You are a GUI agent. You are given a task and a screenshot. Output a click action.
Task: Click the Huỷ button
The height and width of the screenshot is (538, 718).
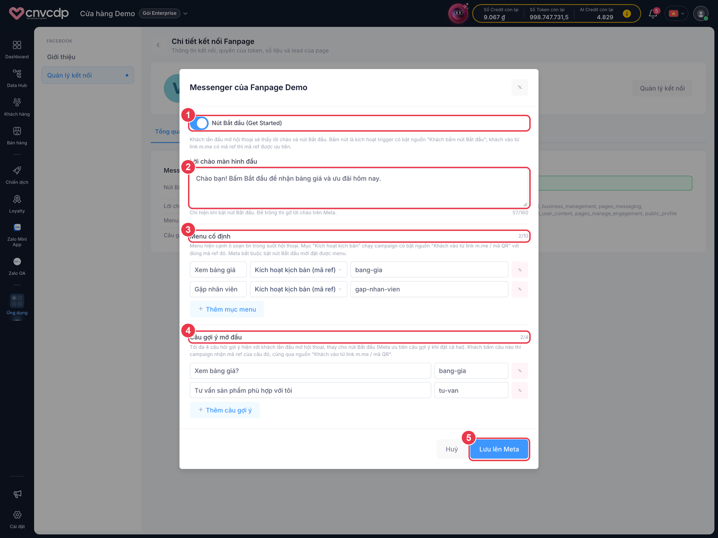pos(451,449)
